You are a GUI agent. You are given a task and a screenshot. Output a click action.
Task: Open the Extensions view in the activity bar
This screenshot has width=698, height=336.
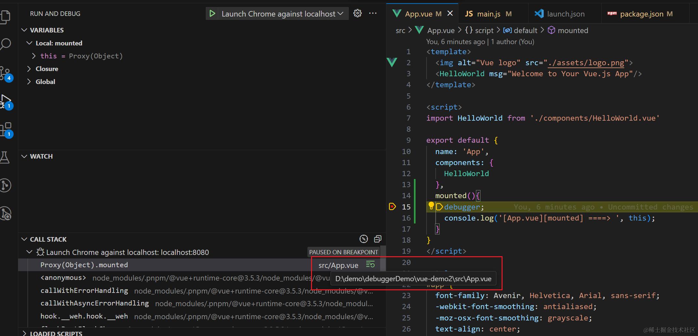tap(6, 130)
